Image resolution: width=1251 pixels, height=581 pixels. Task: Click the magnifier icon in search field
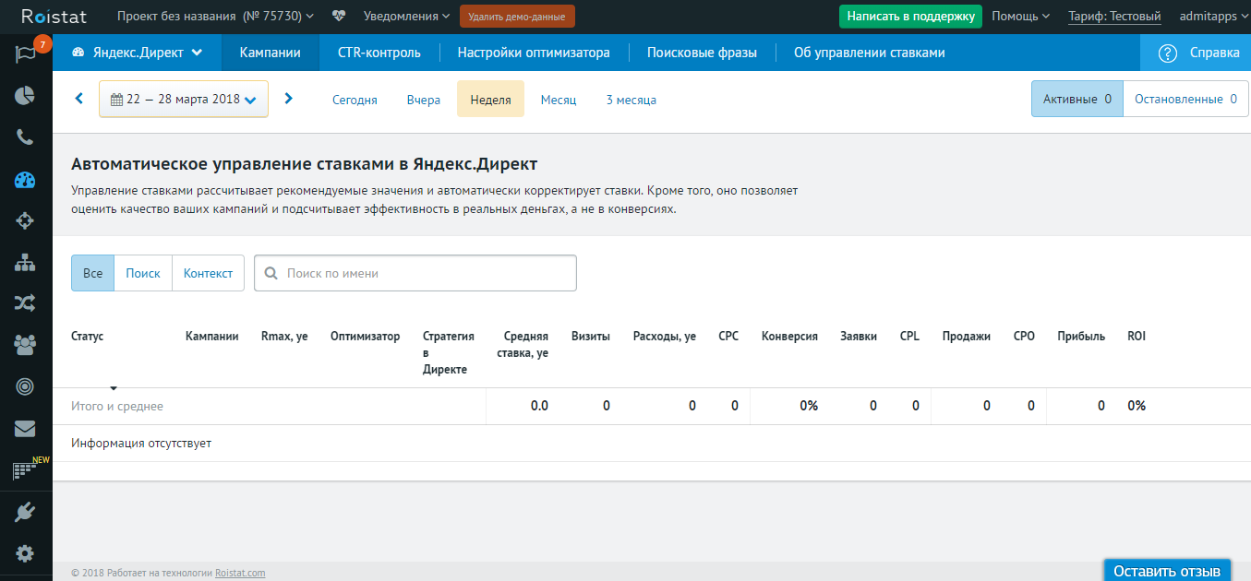pos(271,273)
